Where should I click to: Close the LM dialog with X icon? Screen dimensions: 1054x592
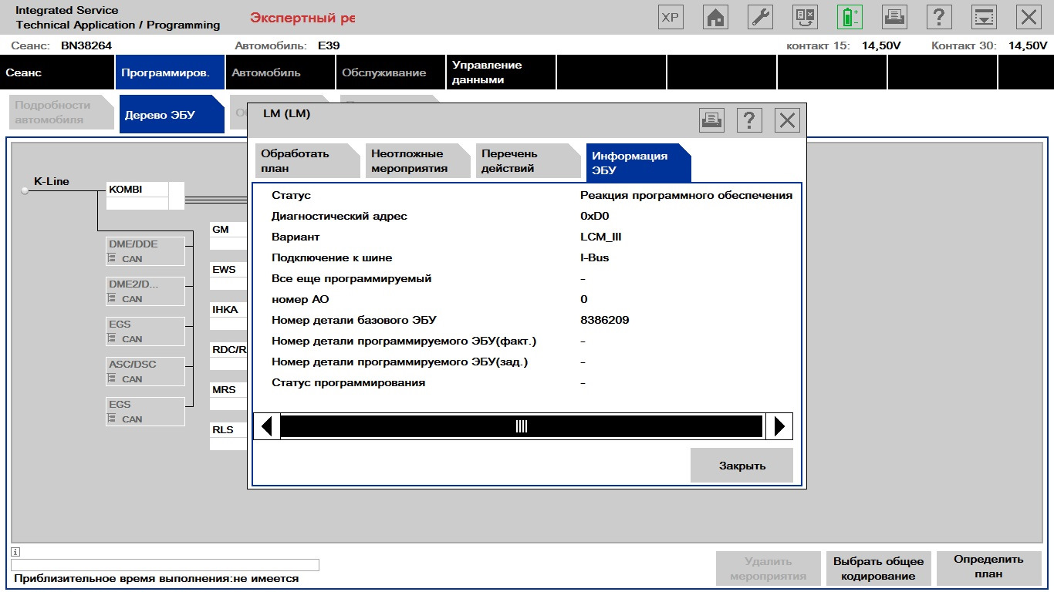[x=787, y=120]
